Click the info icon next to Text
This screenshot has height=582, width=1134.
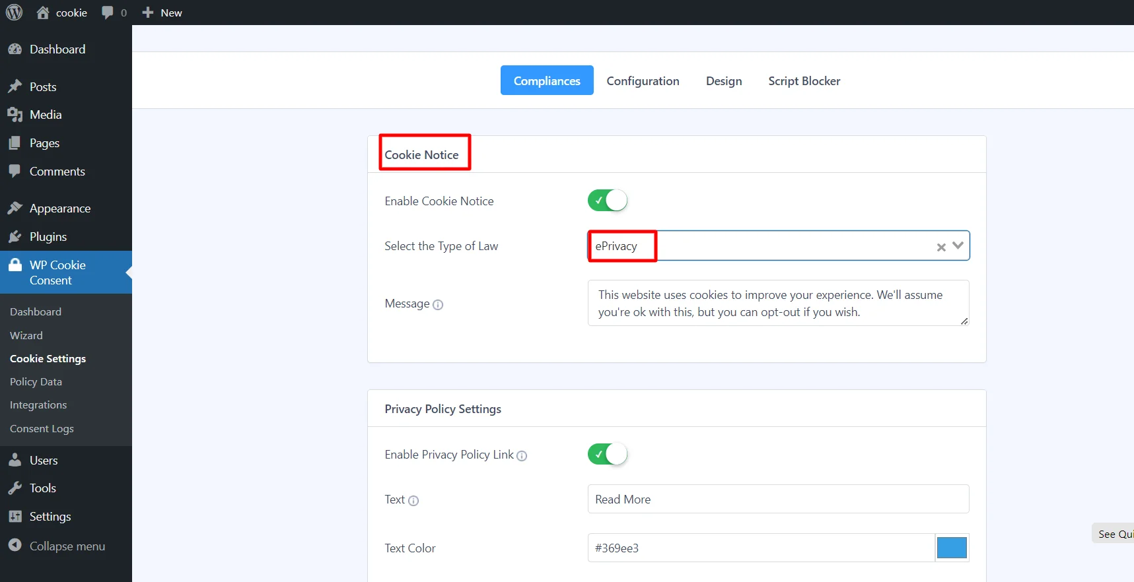click(413, 500)
